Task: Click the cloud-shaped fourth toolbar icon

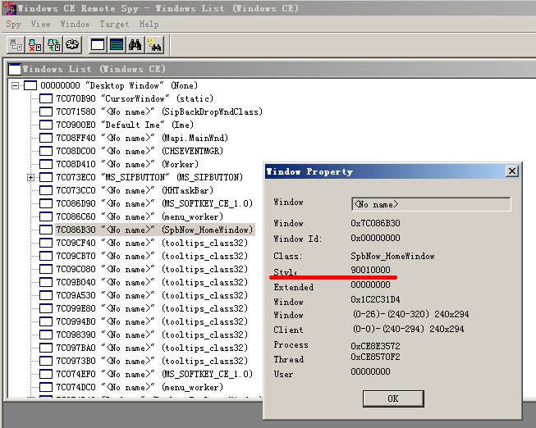Action: (x=73, y=44)
